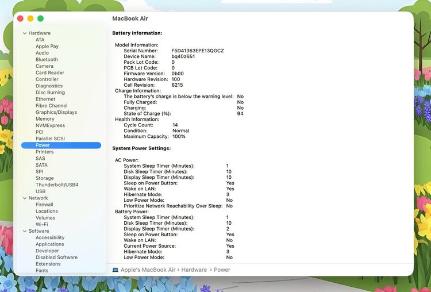The width and height of the screenshot is (431, 292).
Task: Click the Software category label
Action: click(39, 231)
